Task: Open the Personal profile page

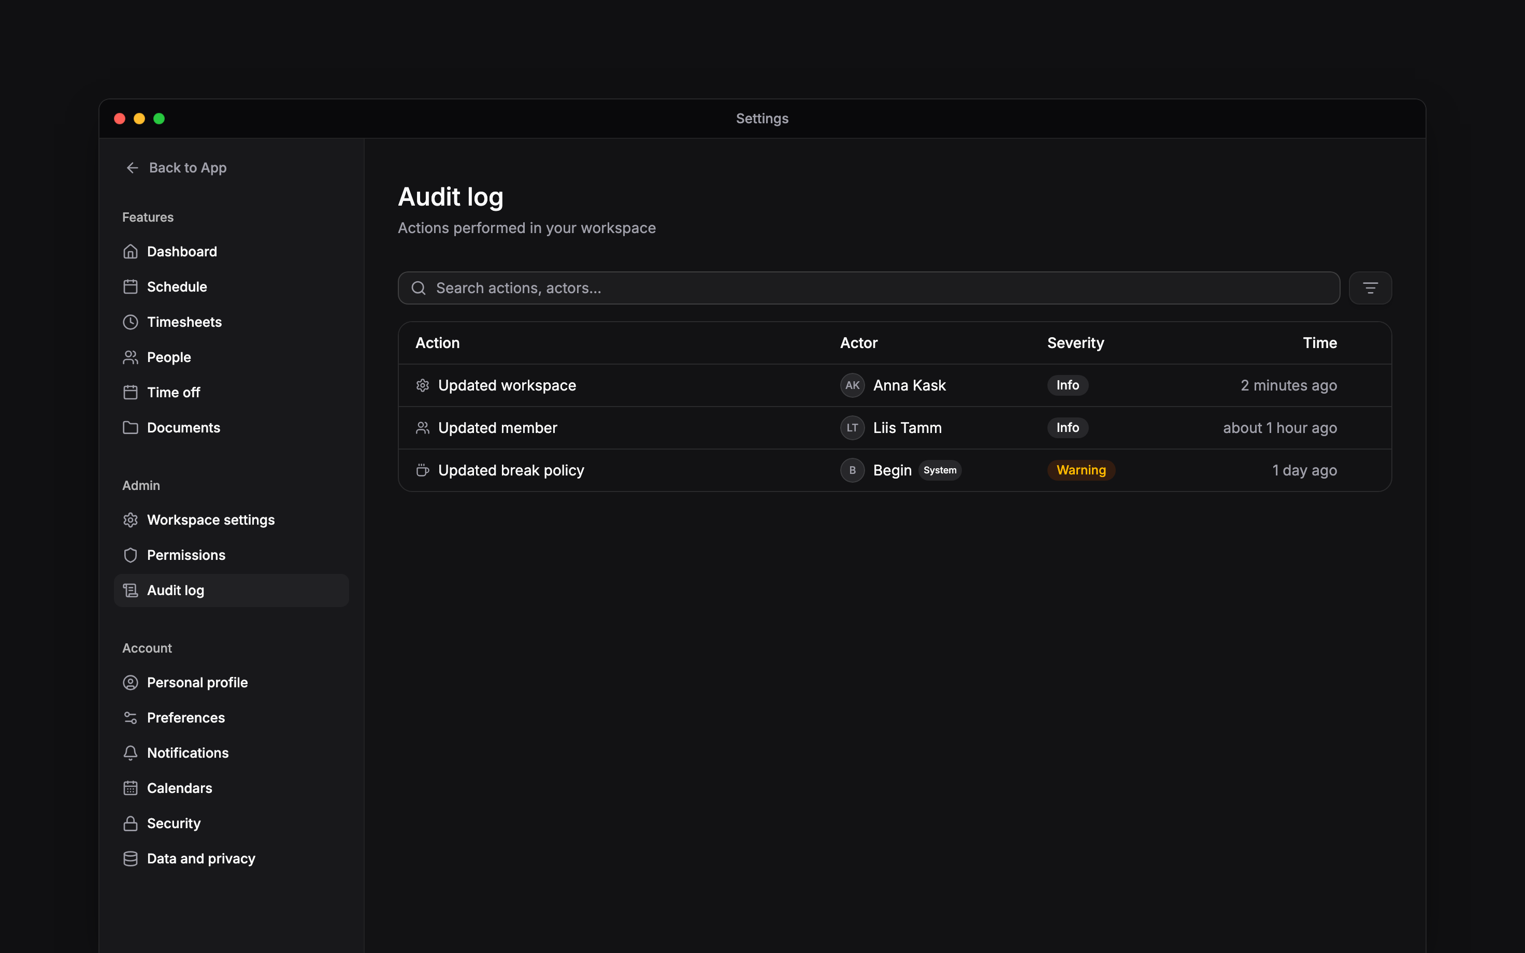Action: click(231, 683)
